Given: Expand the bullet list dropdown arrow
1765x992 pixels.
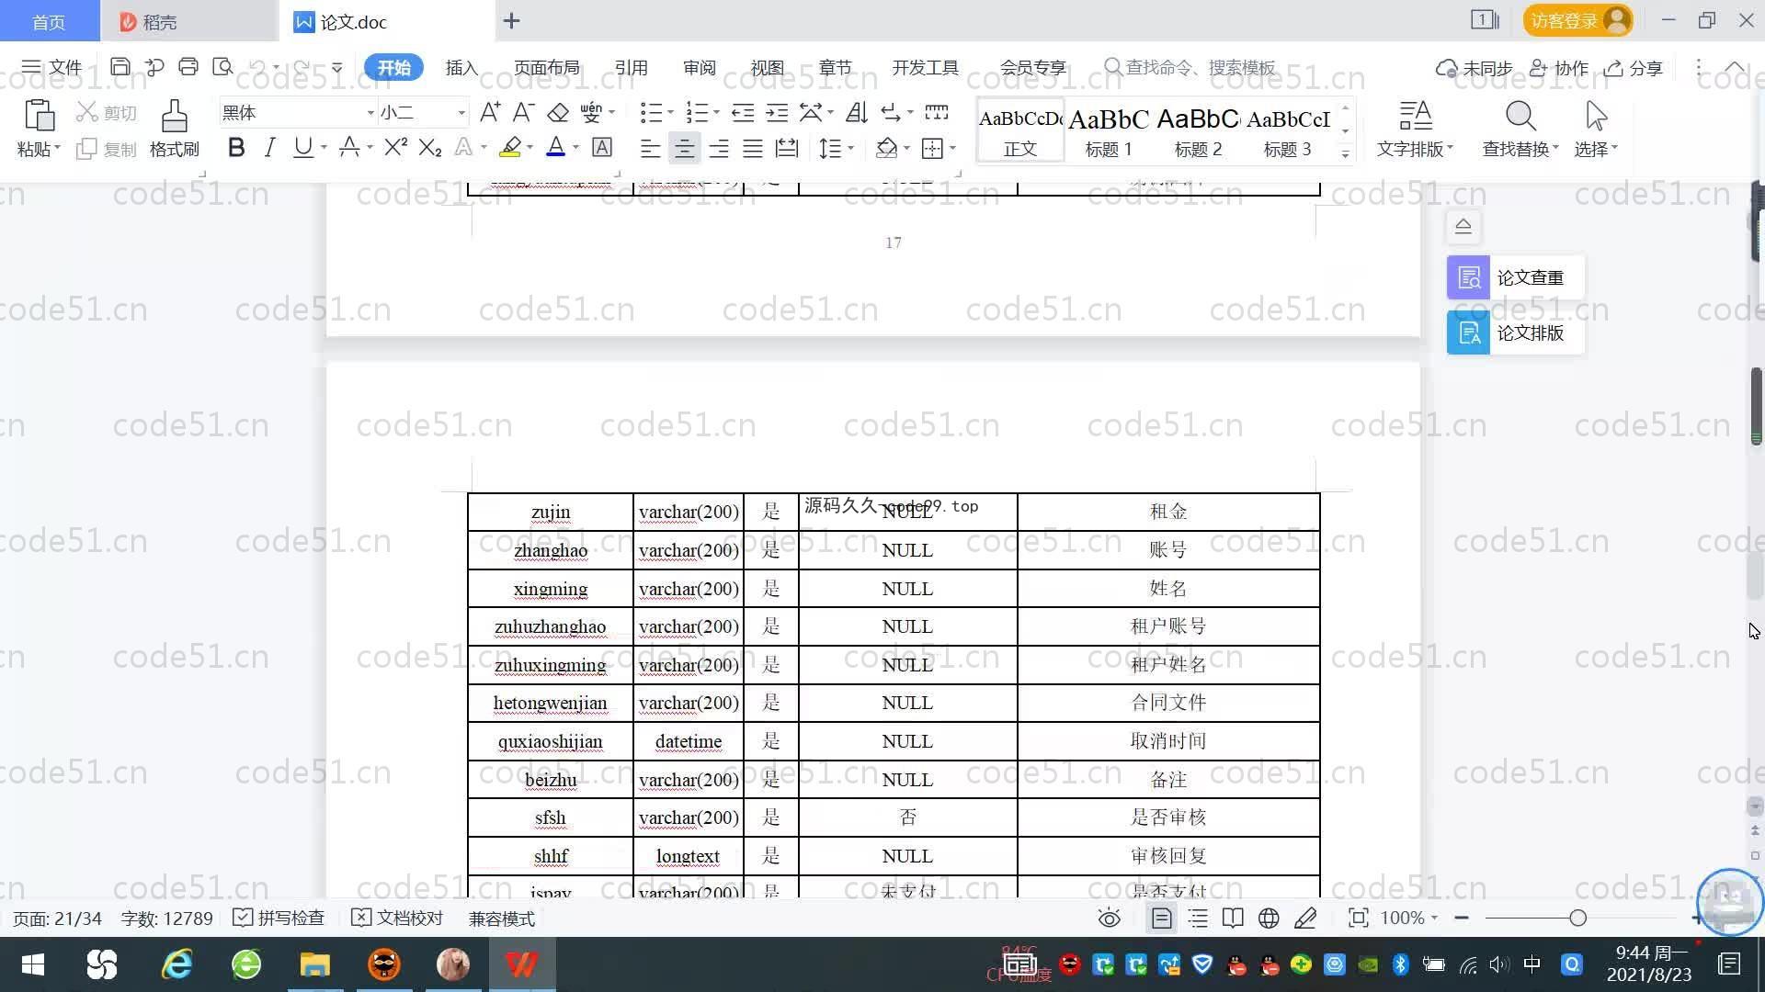Looking at the screenshot, I should [x=670, y=113].
